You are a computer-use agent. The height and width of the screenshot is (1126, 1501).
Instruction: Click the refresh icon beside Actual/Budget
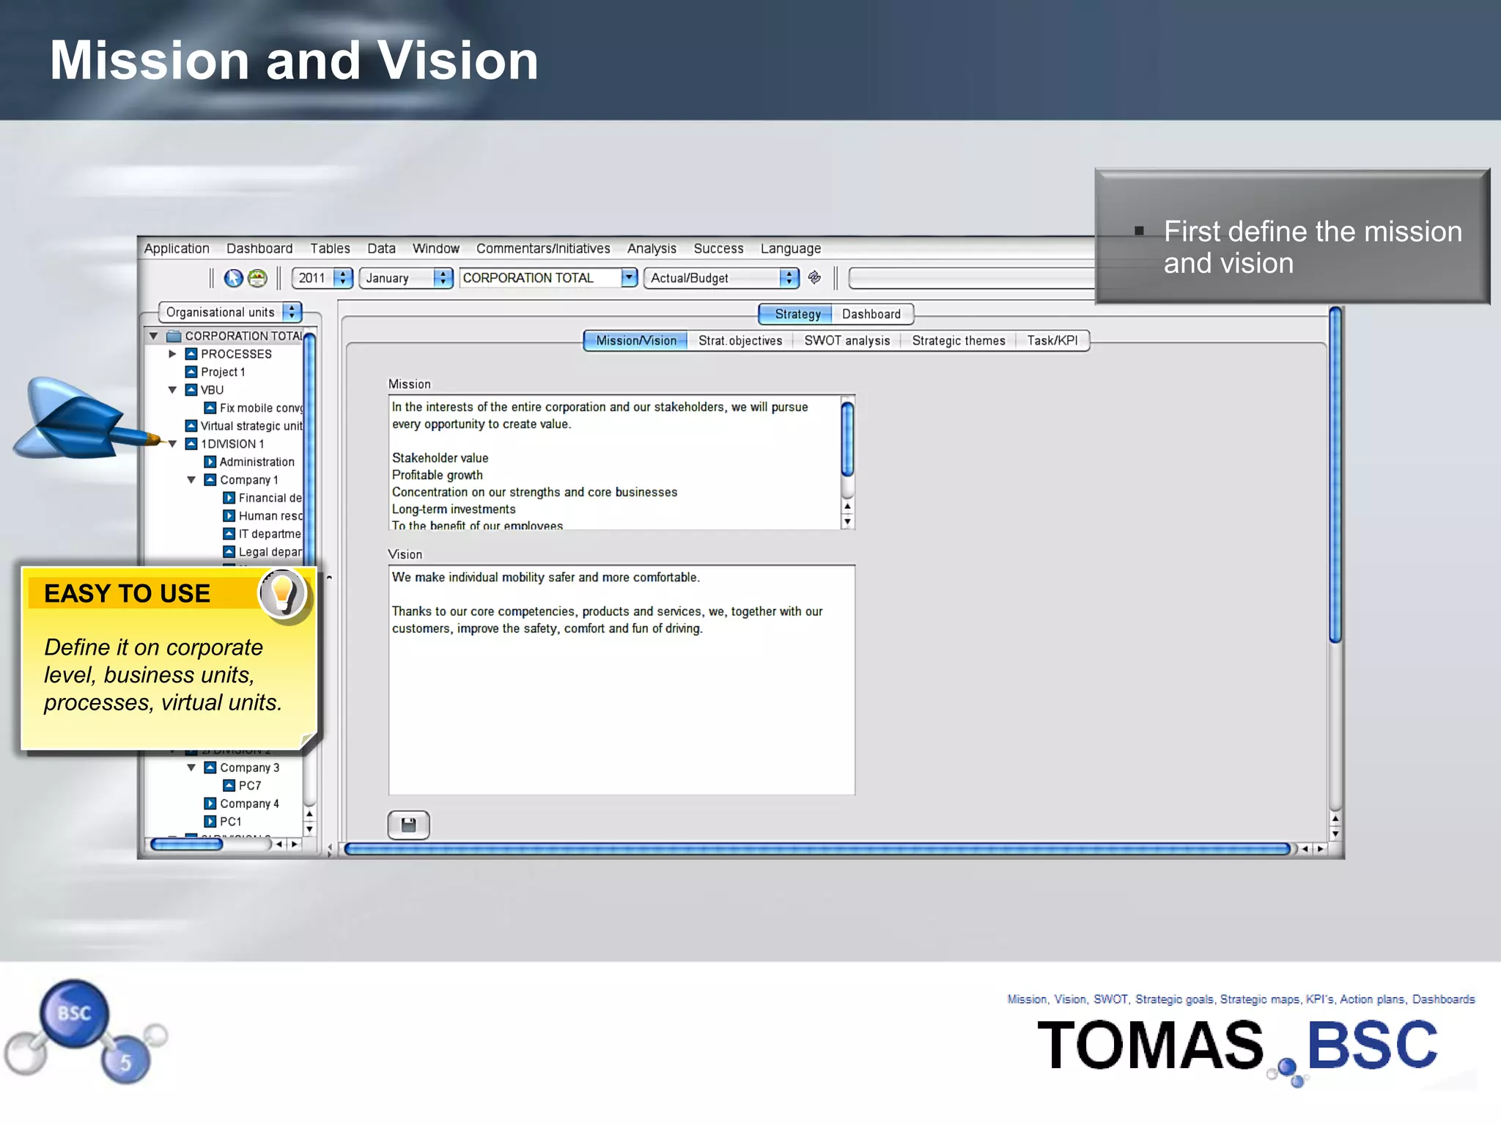[x=814, y=278]
